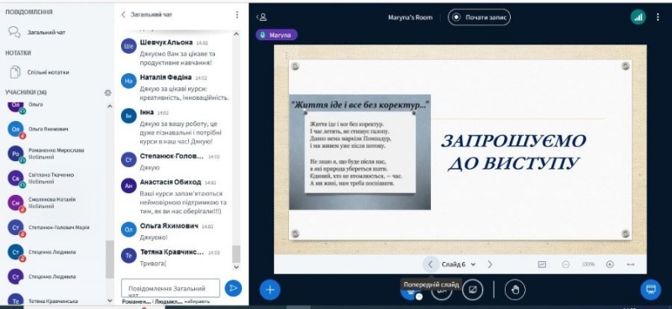Image resolution: width=672 pixels, height=309 pixels.
Task: Click the Maryna talking indicator
Action: pos(276,35)
